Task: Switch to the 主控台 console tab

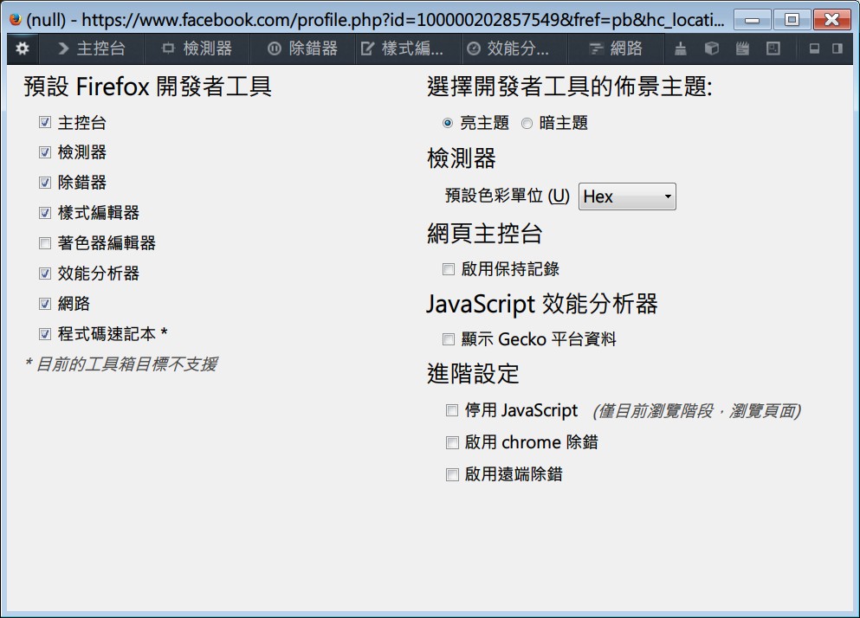Action: pyautogui.click(x=92, y=48)
